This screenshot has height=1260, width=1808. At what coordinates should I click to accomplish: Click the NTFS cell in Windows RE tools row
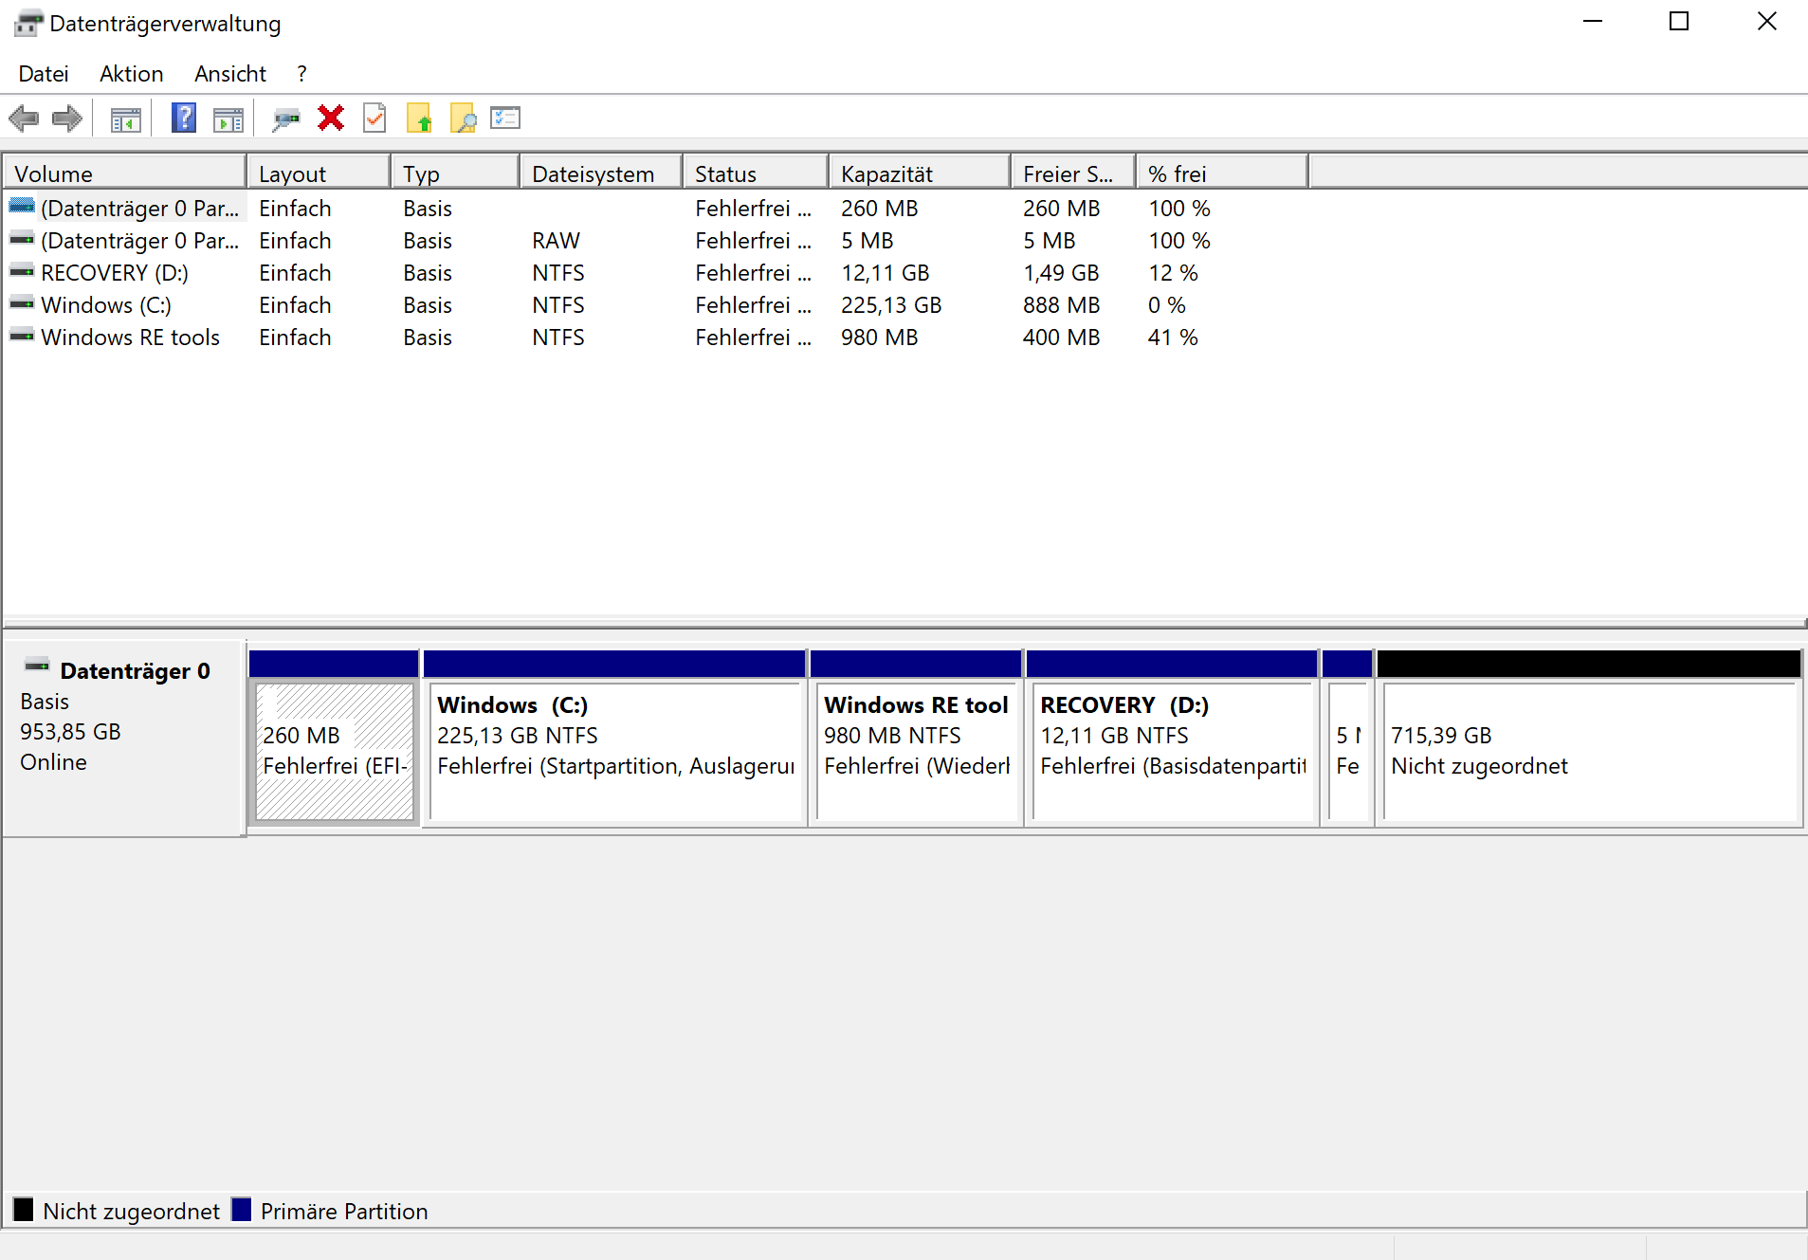click(558, 338)
